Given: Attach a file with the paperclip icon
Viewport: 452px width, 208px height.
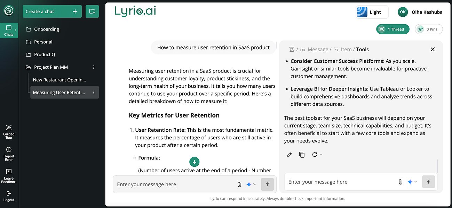Looking at the screenshot, I should click(x=239, y=184).
